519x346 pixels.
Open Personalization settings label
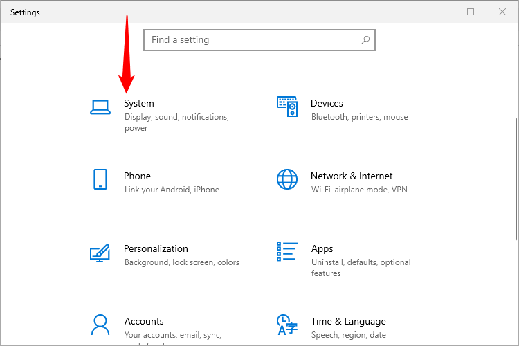pos(156,248)
